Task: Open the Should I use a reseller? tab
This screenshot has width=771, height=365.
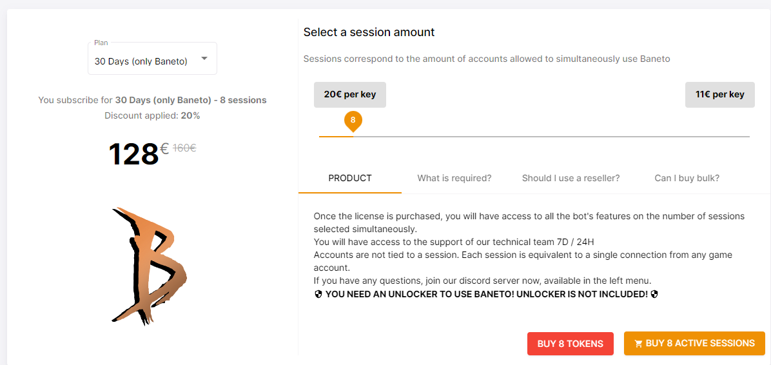Action: pyautogui.click(x=571, y=178)
